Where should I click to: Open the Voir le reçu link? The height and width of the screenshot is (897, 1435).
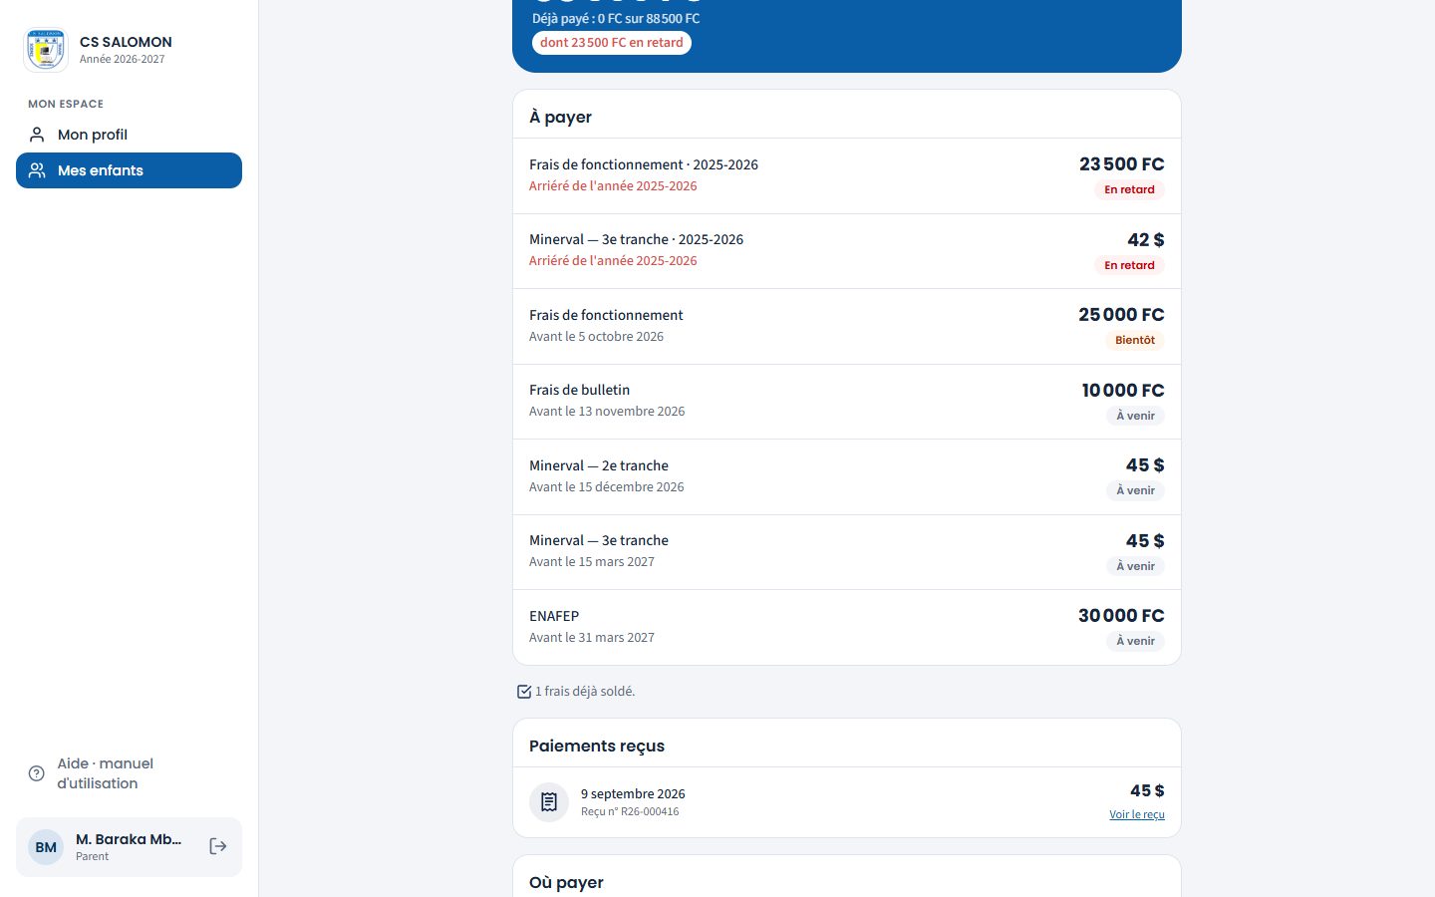pos(1137,814)
